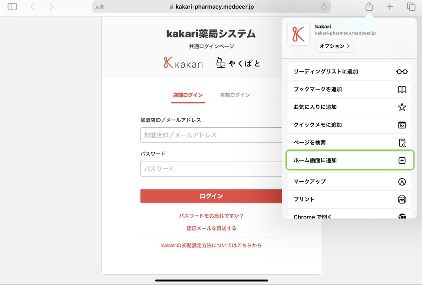
Task: Go back to the previous page
Action: click(32, 7)
